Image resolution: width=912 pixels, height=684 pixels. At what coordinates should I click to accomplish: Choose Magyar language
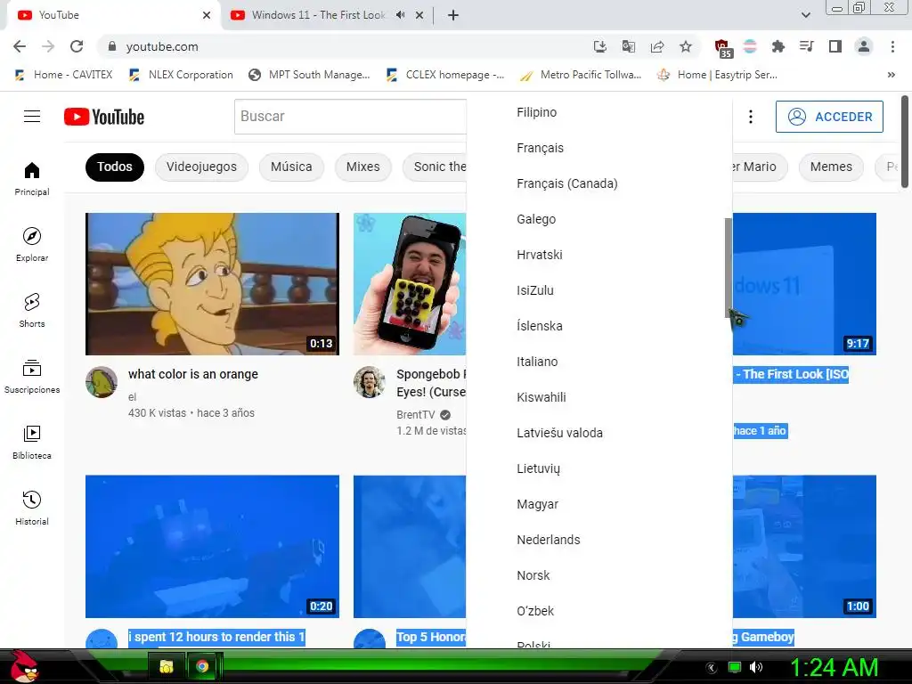pos(599,504)
